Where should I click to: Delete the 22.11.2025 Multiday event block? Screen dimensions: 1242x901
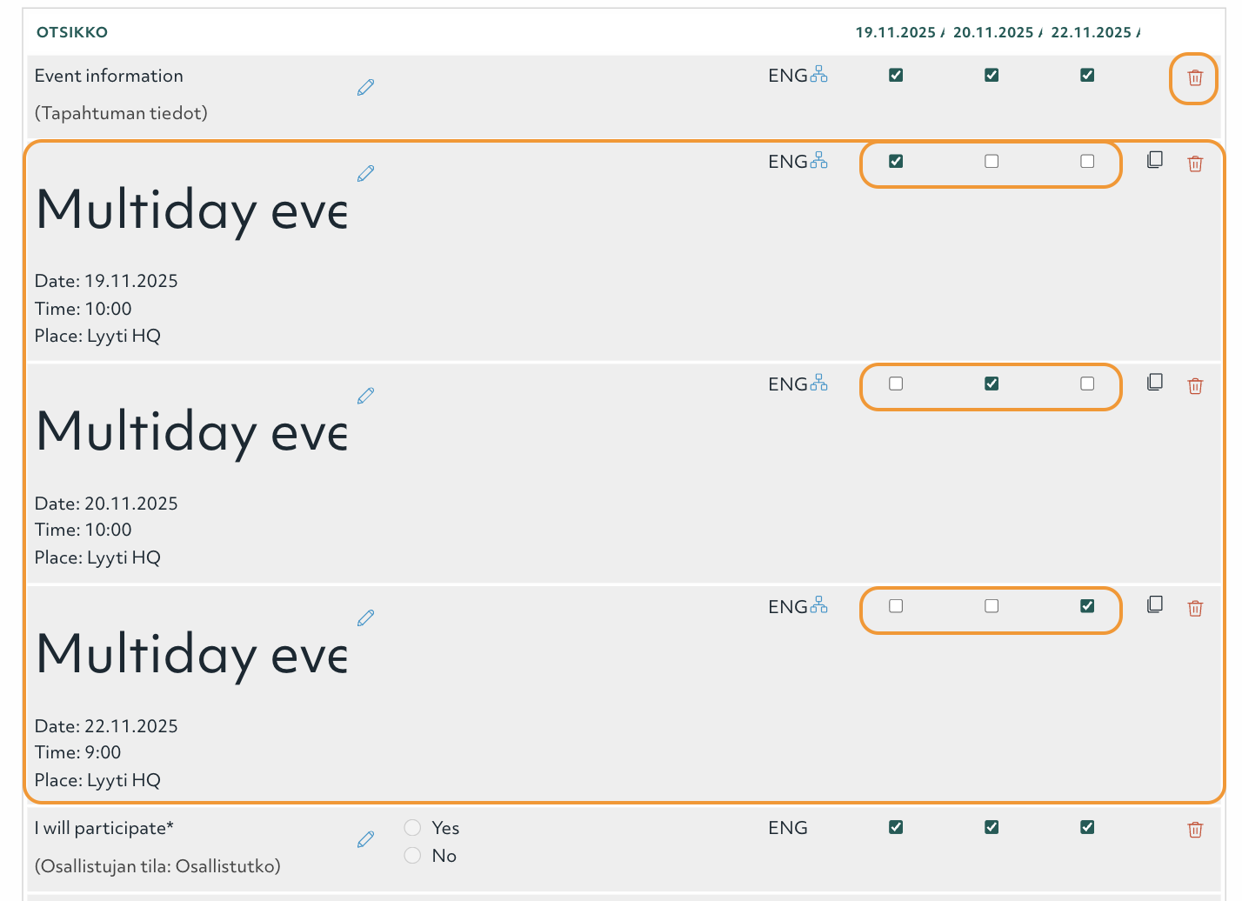1195,608
